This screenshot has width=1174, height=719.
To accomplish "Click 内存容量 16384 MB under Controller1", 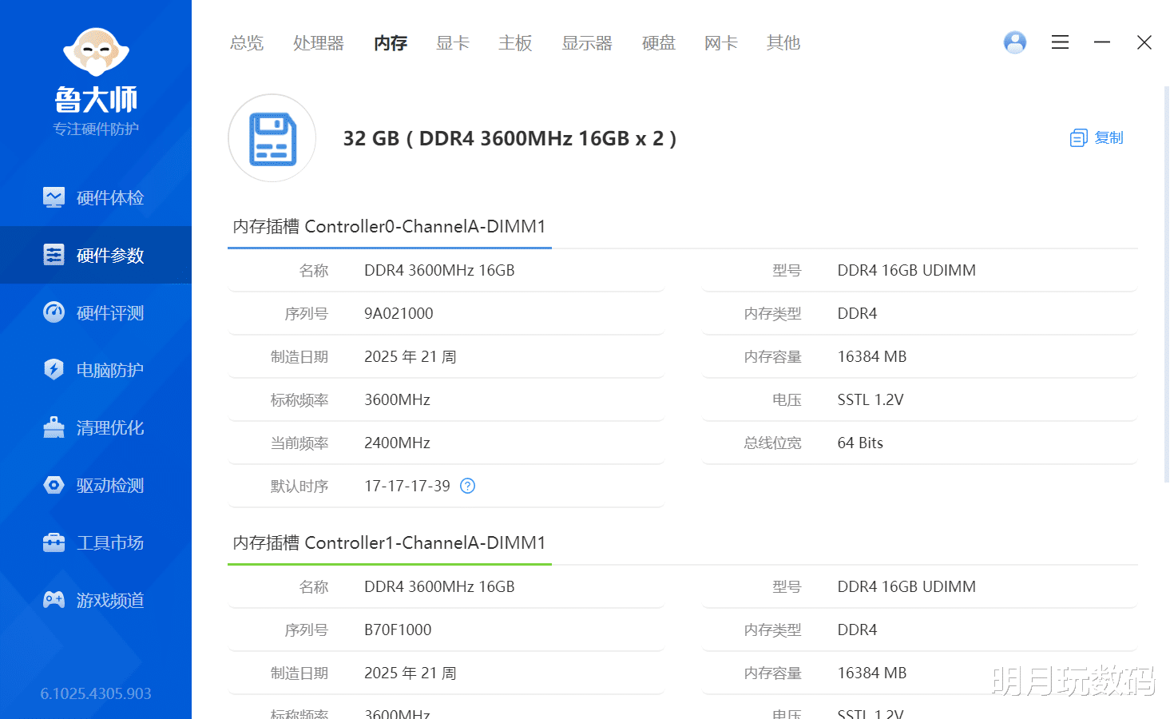I will [872, 673].
